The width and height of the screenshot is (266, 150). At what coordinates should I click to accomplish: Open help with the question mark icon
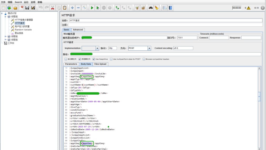click(170, 8)
